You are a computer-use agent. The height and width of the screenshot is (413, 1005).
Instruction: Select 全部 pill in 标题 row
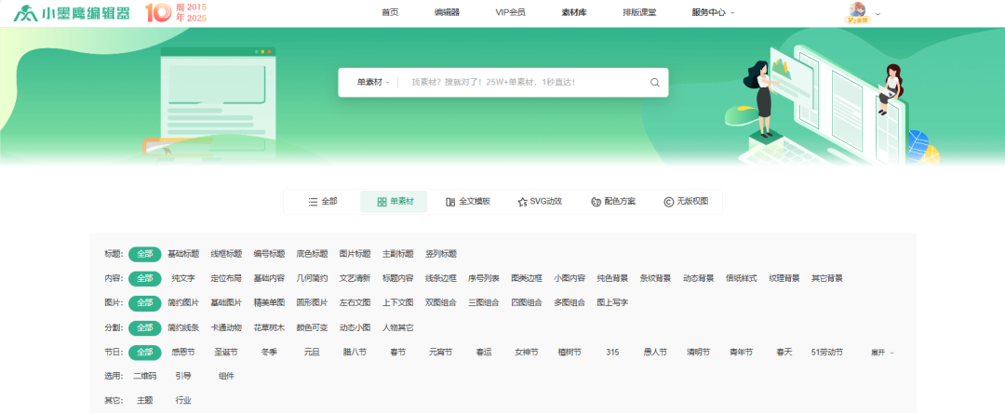[x=145, y=254]
